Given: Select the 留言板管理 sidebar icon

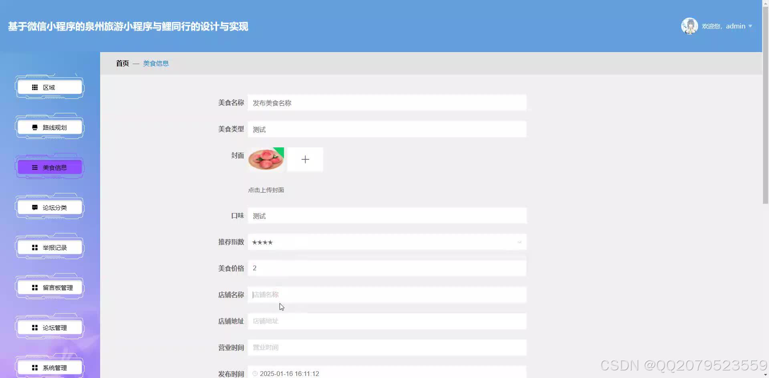Looking at the screenshot, I should click(35, 287).
